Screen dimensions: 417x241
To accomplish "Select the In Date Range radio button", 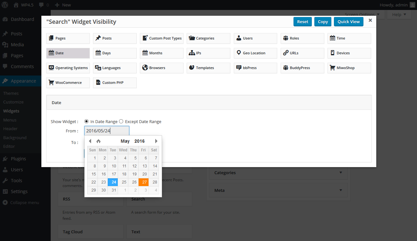I will pyautogui.click(x=86, y=121).
